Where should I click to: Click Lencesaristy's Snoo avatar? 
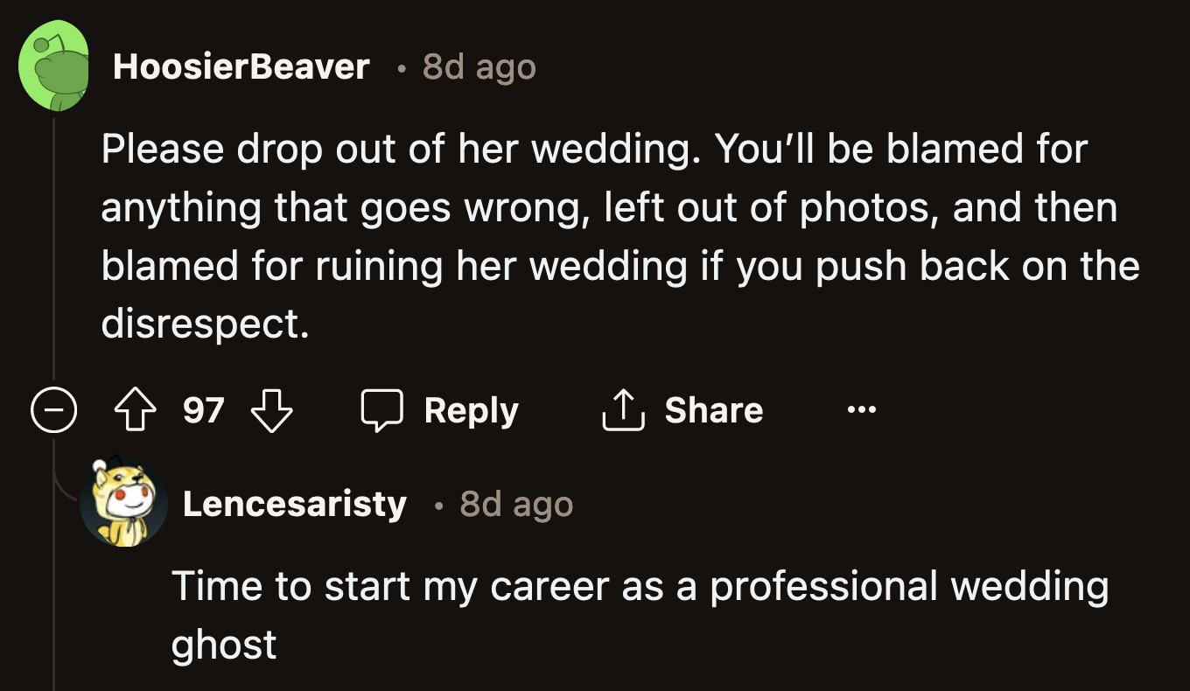click(125, 504)
